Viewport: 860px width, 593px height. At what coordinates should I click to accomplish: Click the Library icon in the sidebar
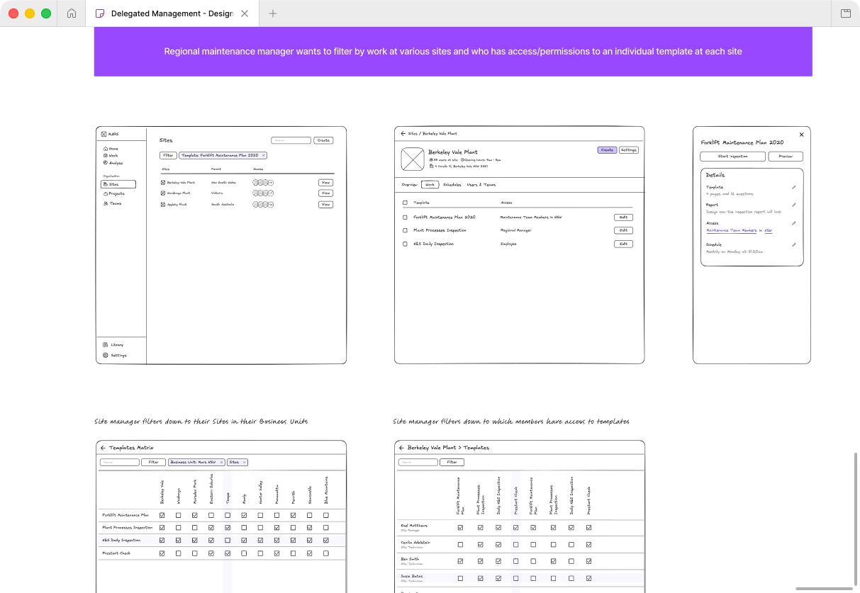(x=106, y=345)
